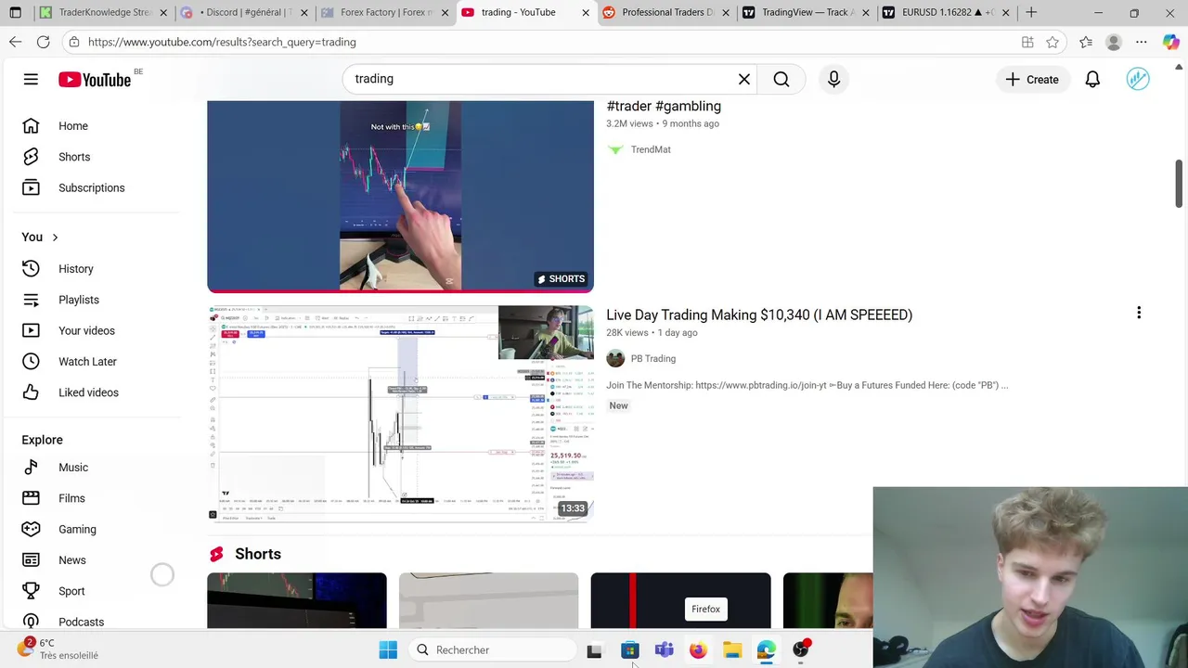Open File Explorer from the taskbar
The height and width of the screenshot is (668, 1188).
[732, 649]
